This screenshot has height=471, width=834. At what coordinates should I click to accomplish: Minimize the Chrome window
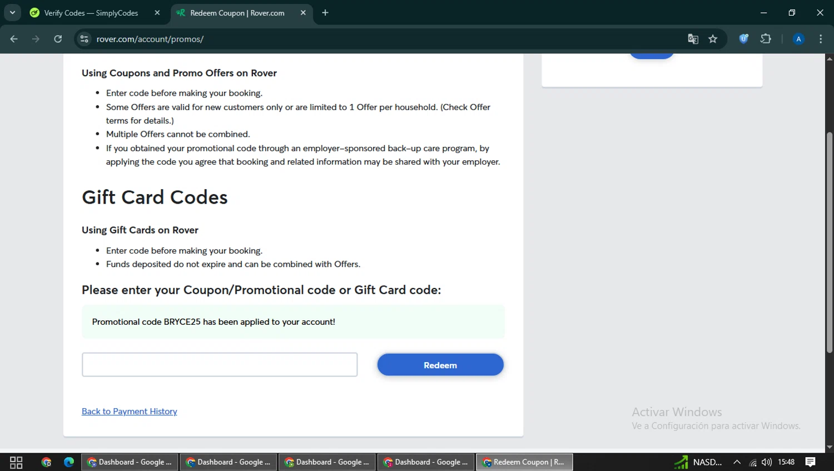coord(763,12)
